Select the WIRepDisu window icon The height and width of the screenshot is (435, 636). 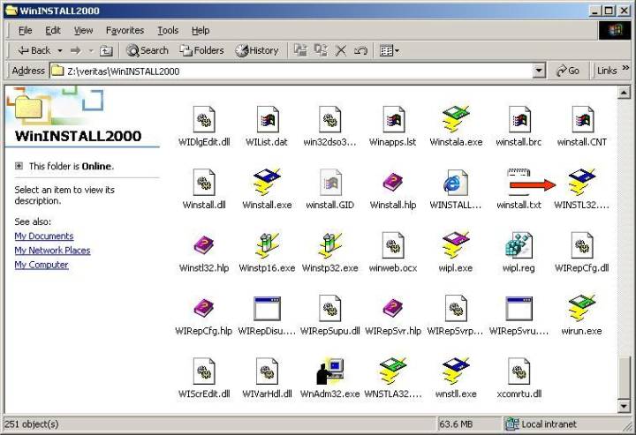tap(267, 308)
